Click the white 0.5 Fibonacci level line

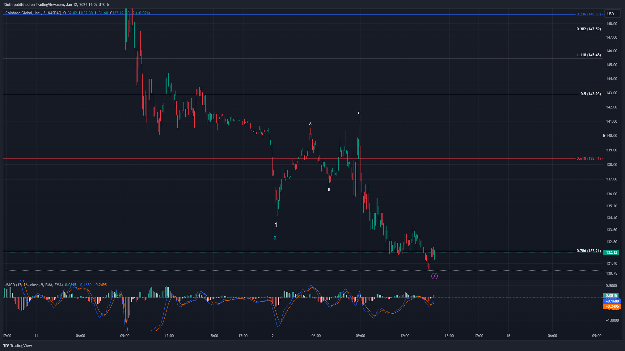click(290, 94)
